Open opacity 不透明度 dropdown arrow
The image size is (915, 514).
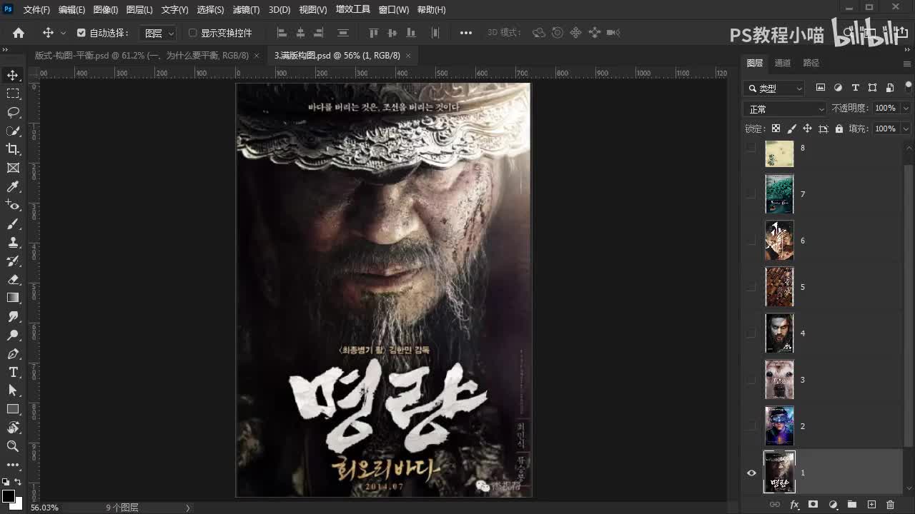[906, 109]
